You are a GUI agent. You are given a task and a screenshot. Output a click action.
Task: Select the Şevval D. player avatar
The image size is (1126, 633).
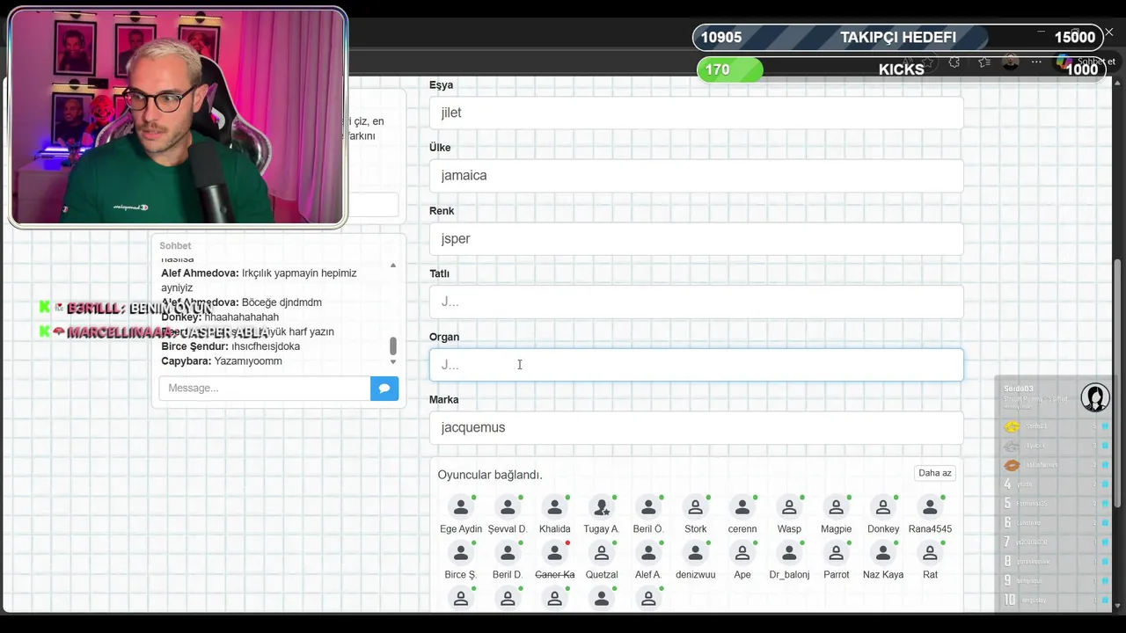tap(508, 506)
